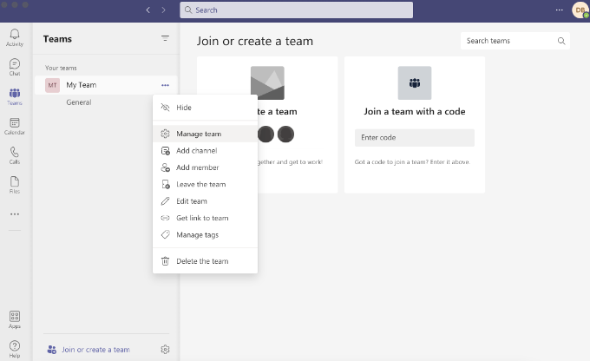Select Manage tags entry
The width and height of the screenshot is (590, 361).
click(x=205, y=235)
